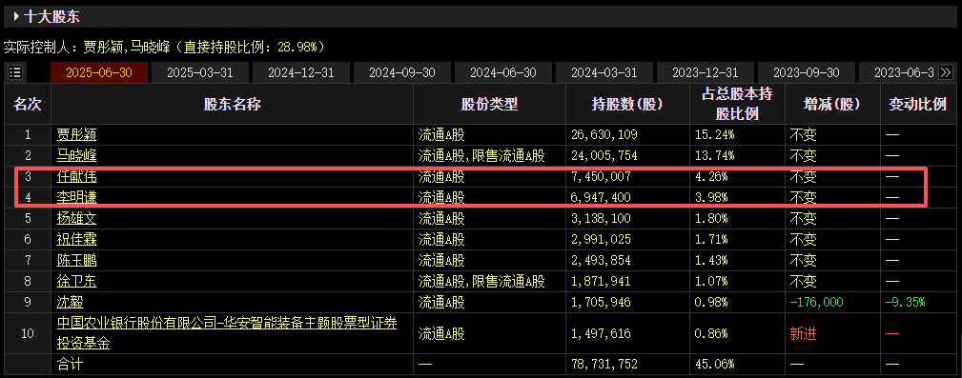
Task: Open shareholder link 沈毅
Action: pos(70,302)
